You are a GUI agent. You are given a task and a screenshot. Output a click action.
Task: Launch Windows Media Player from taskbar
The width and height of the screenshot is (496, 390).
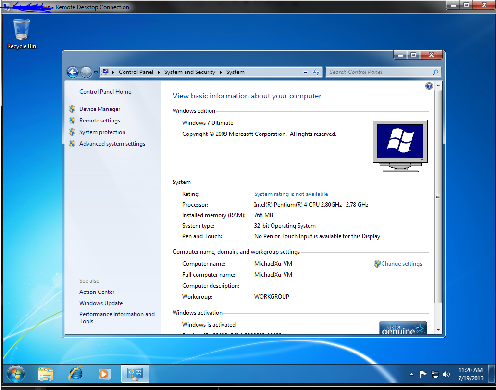[x=104, y=373]
